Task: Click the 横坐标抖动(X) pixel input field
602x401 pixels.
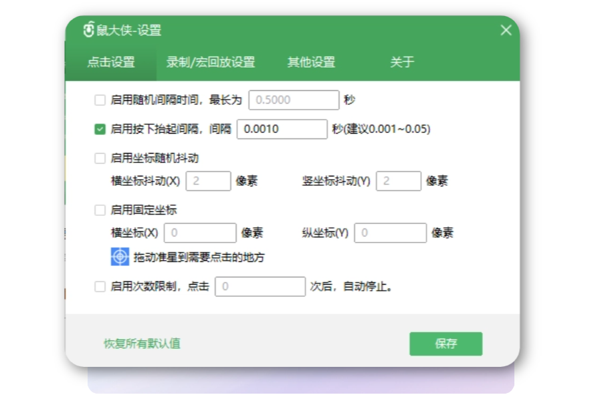Action: tap(208, 181)
